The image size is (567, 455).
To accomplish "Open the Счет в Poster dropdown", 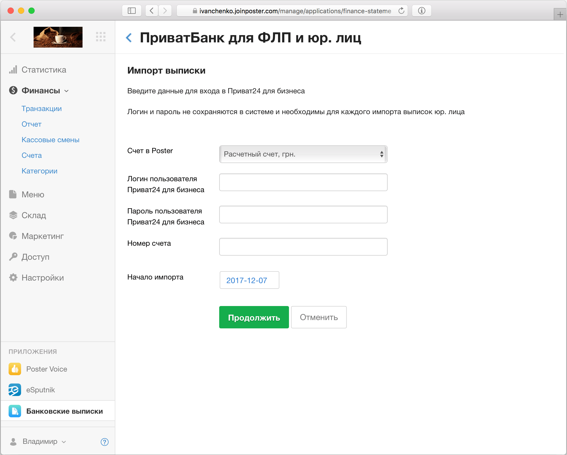I will (x=303, y=154).
